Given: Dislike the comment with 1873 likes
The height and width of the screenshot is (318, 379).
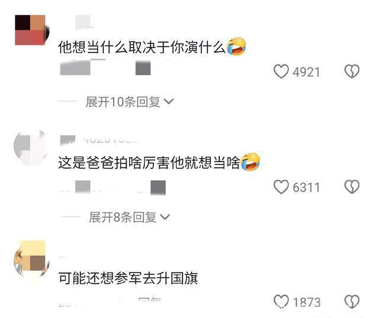Looking at the screenshot, I should click(x=352, y=301).
